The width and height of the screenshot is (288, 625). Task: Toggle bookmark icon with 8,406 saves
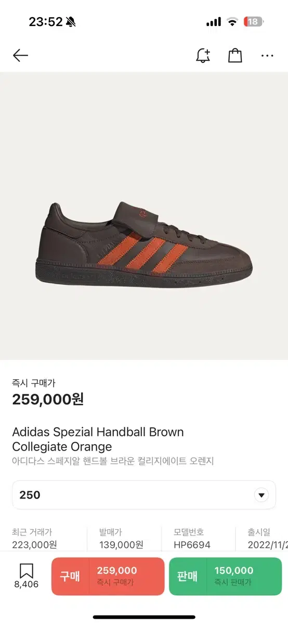27,576
